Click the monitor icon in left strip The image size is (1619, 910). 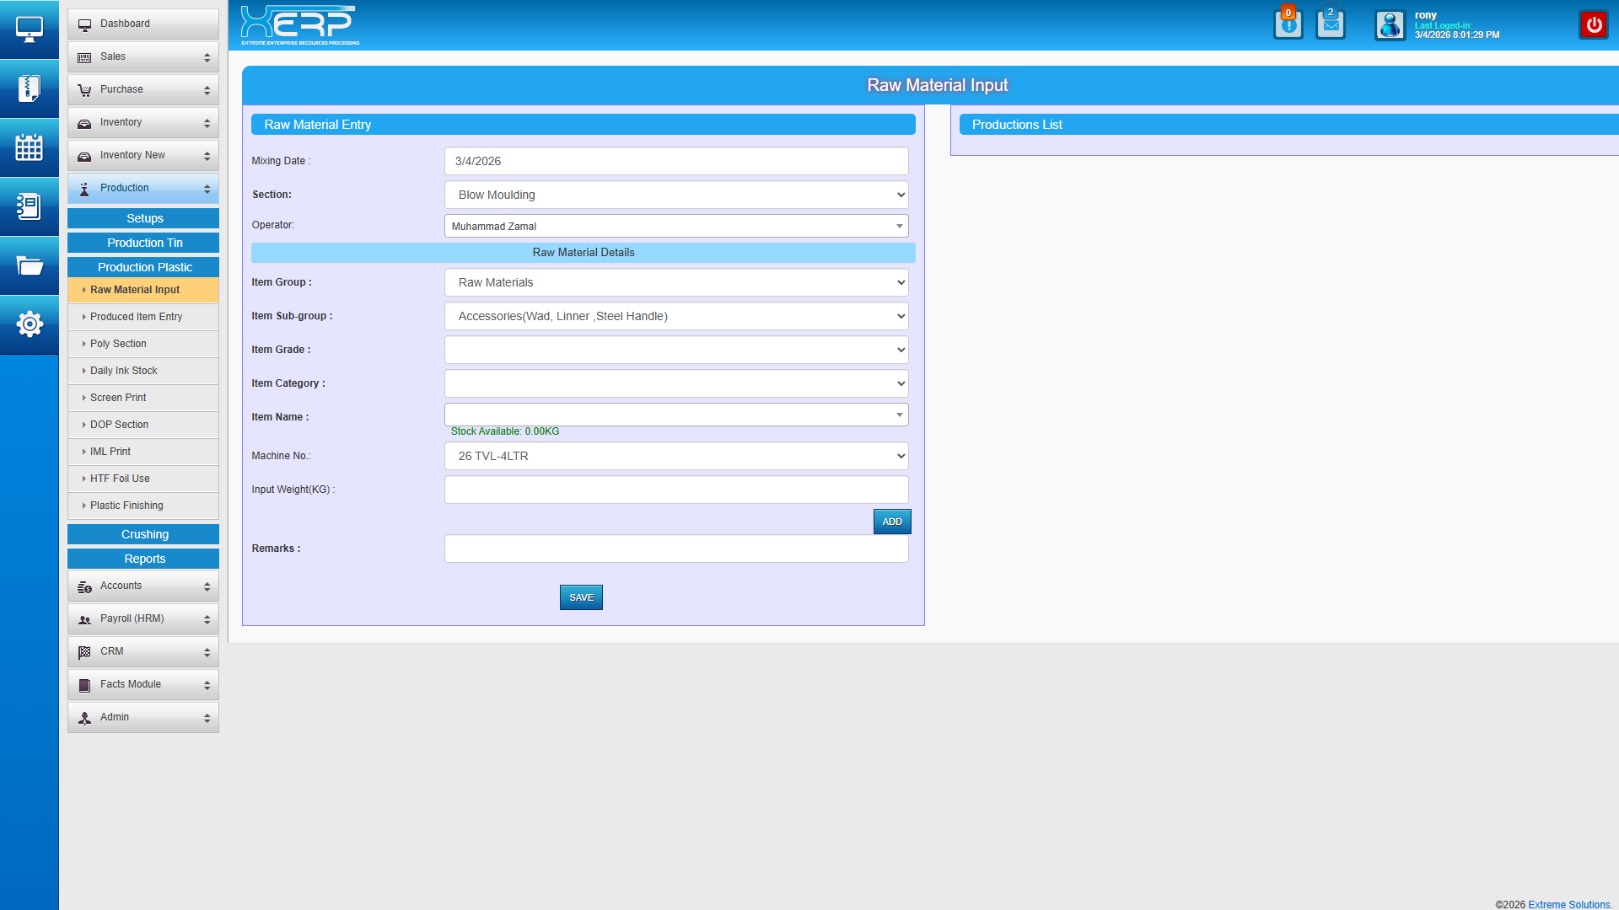(30, 29)
